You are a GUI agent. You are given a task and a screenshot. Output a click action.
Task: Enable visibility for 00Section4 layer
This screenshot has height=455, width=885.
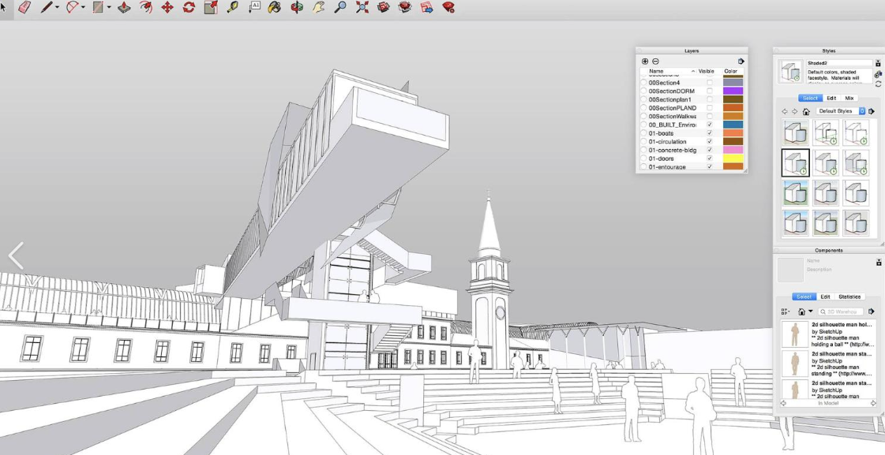[710, 82]
